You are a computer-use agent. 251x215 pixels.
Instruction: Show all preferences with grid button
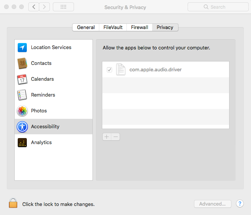[63, 7]
